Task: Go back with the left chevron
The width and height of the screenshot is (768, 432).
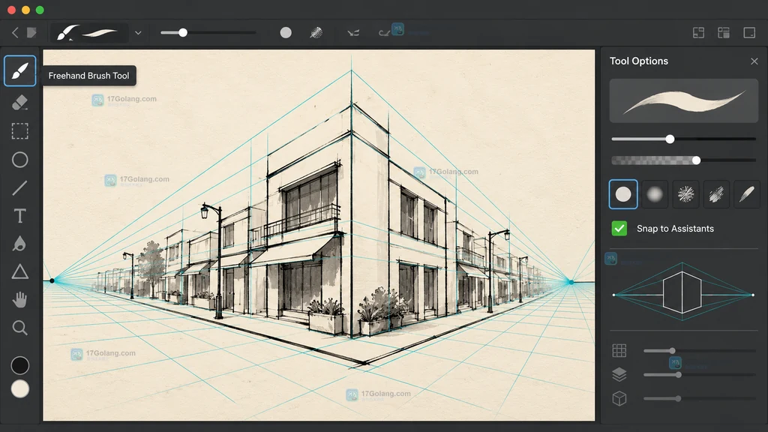Action: (x=15, y=33)
